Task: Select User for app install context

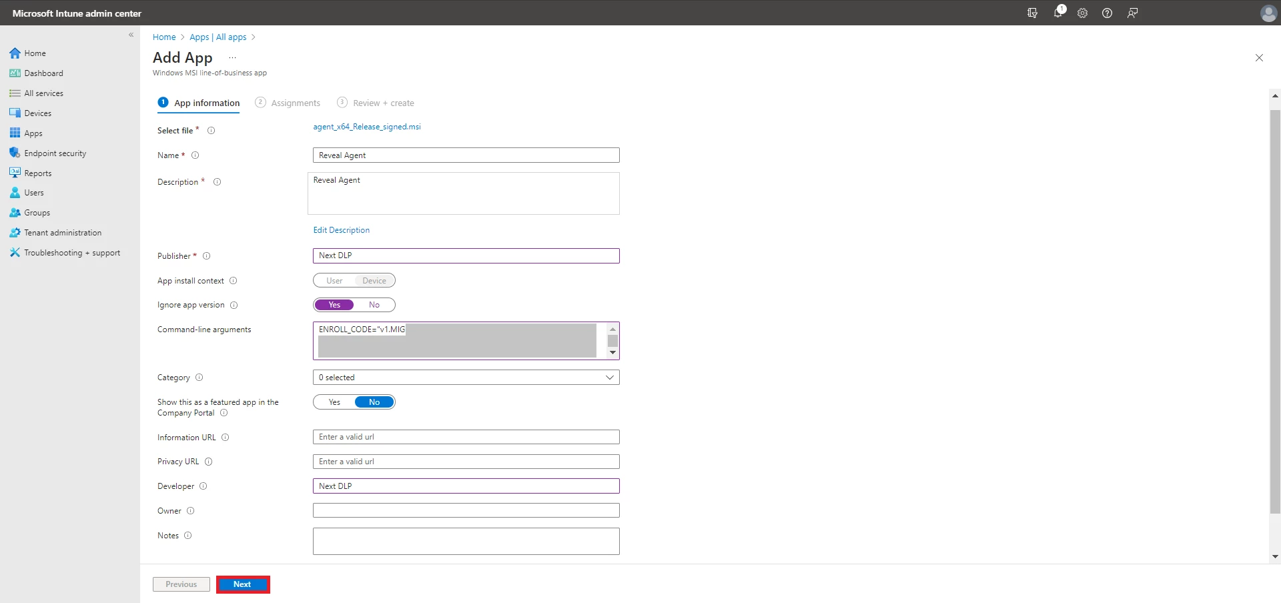Action: [334, 281]
